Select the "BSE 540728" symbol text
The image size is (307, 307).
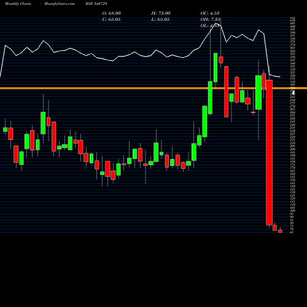point(96,4)
